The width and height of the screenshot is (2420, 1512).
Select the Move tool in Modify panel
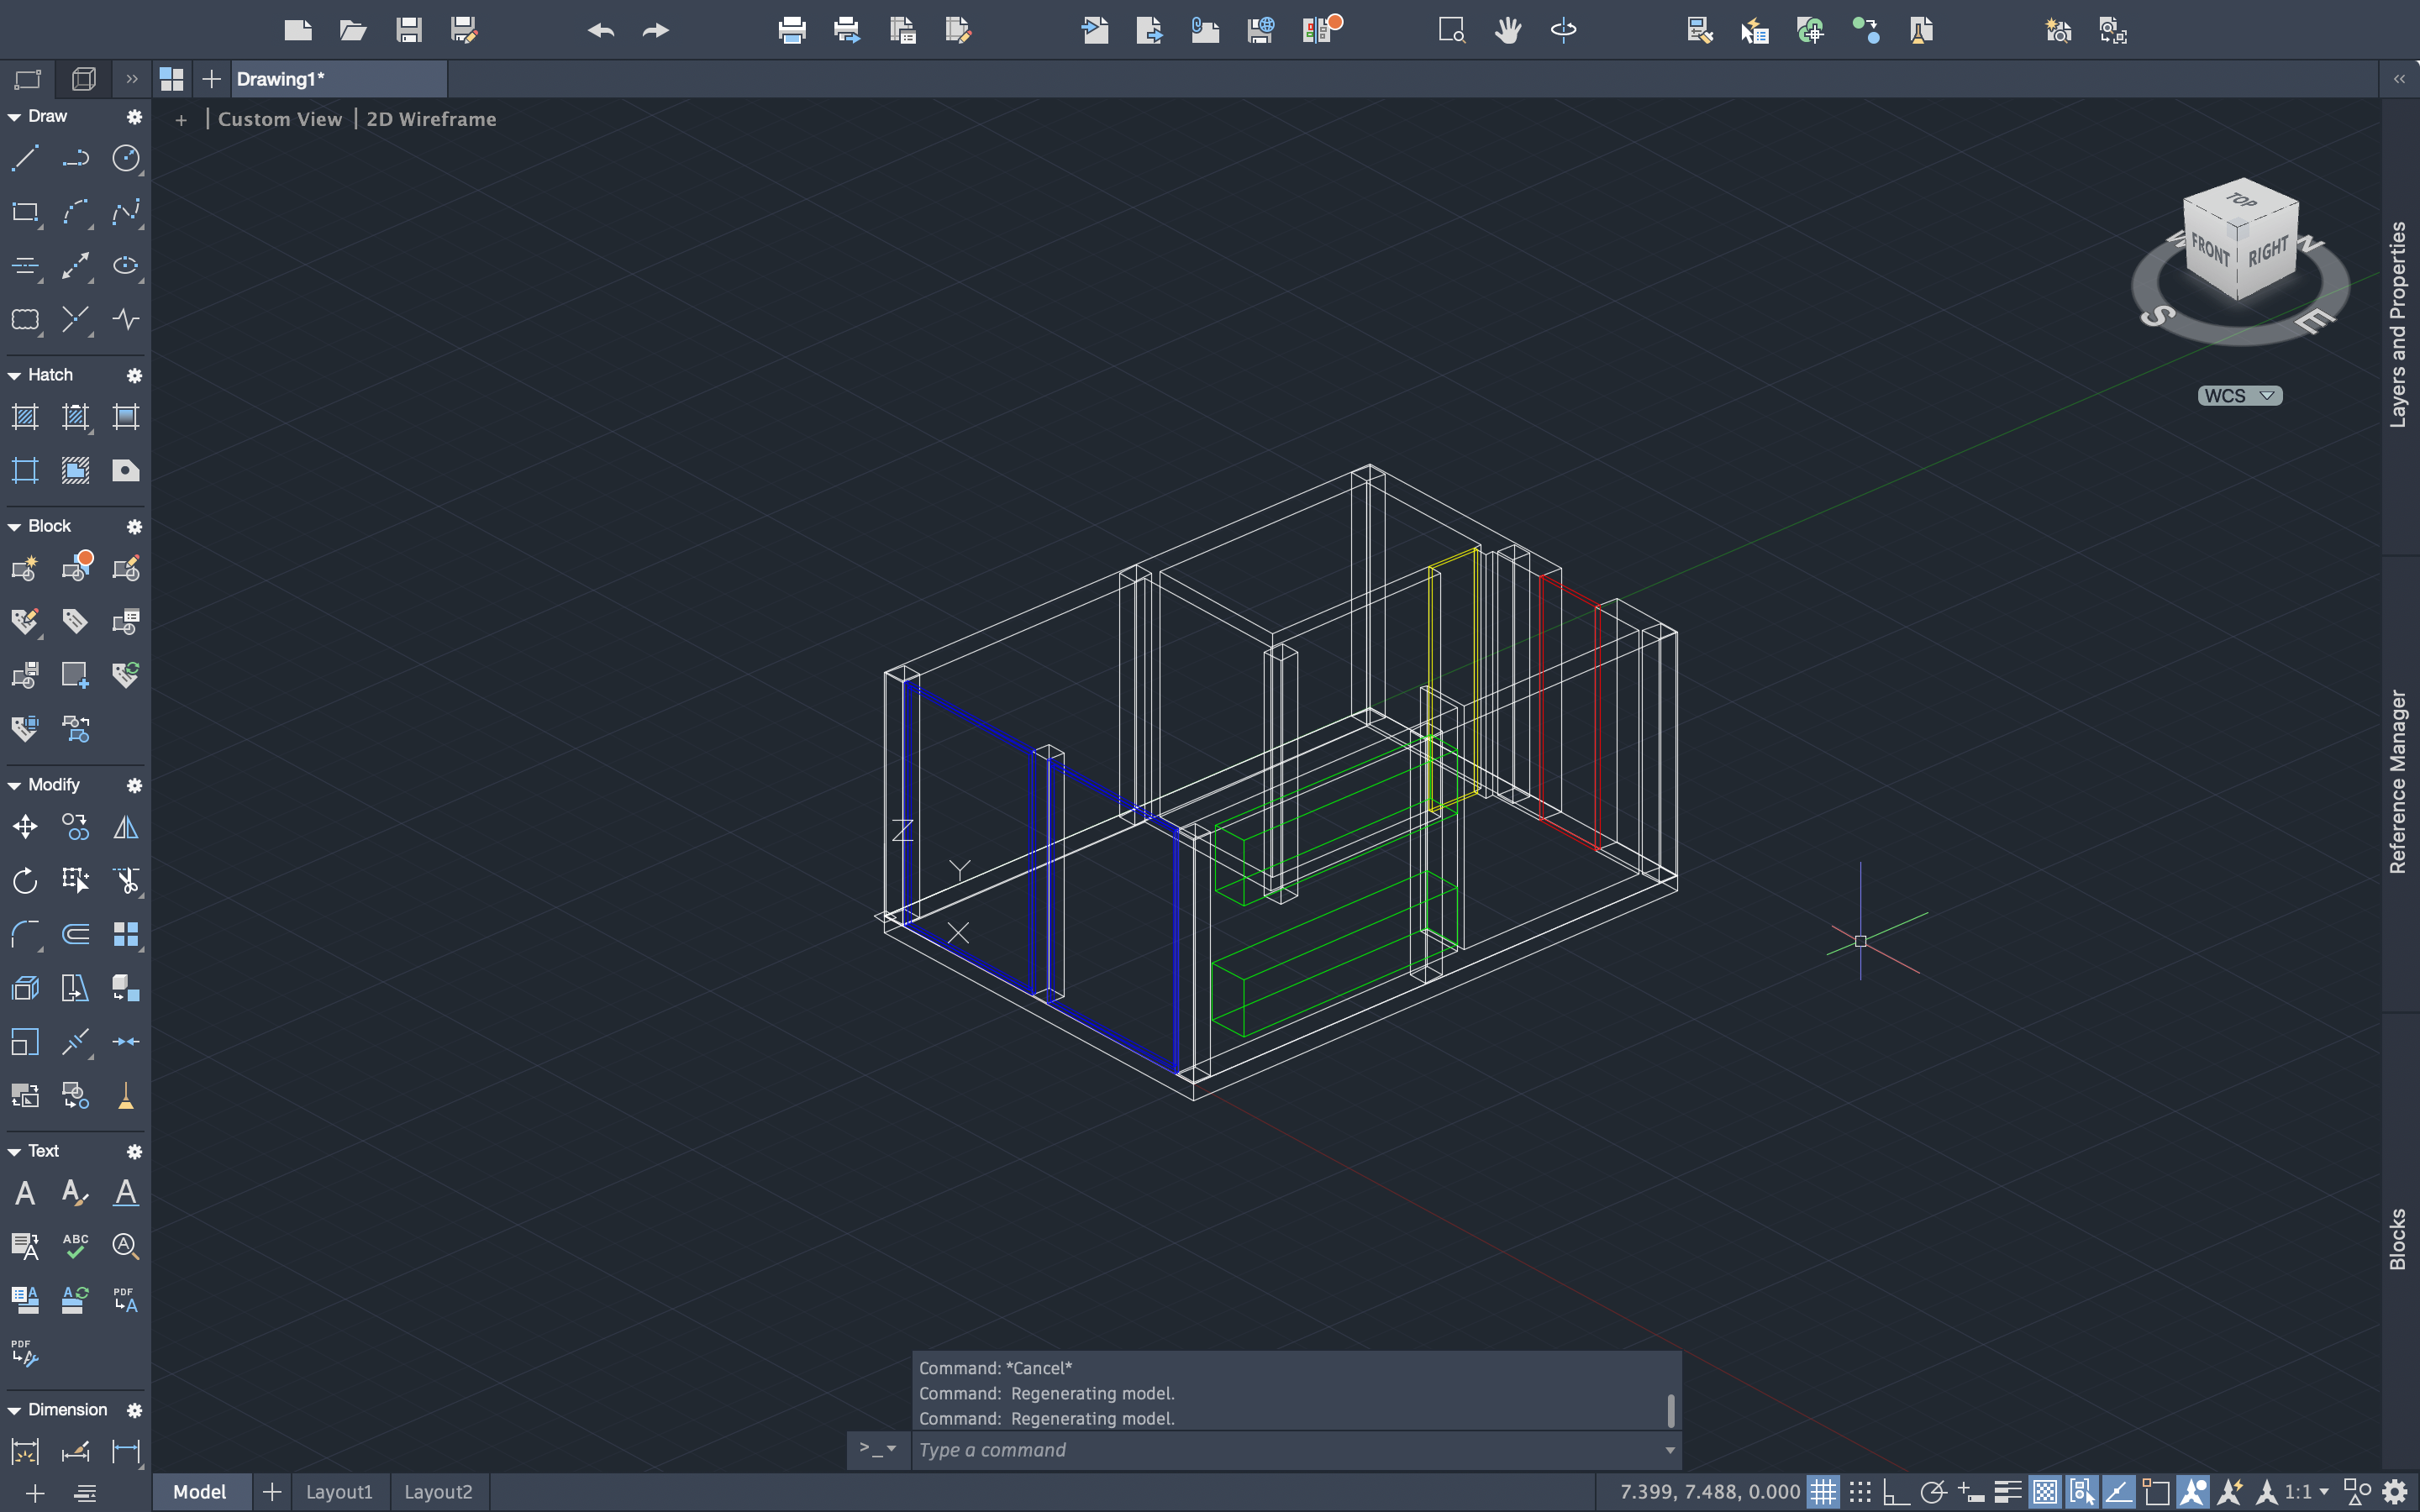25,827
